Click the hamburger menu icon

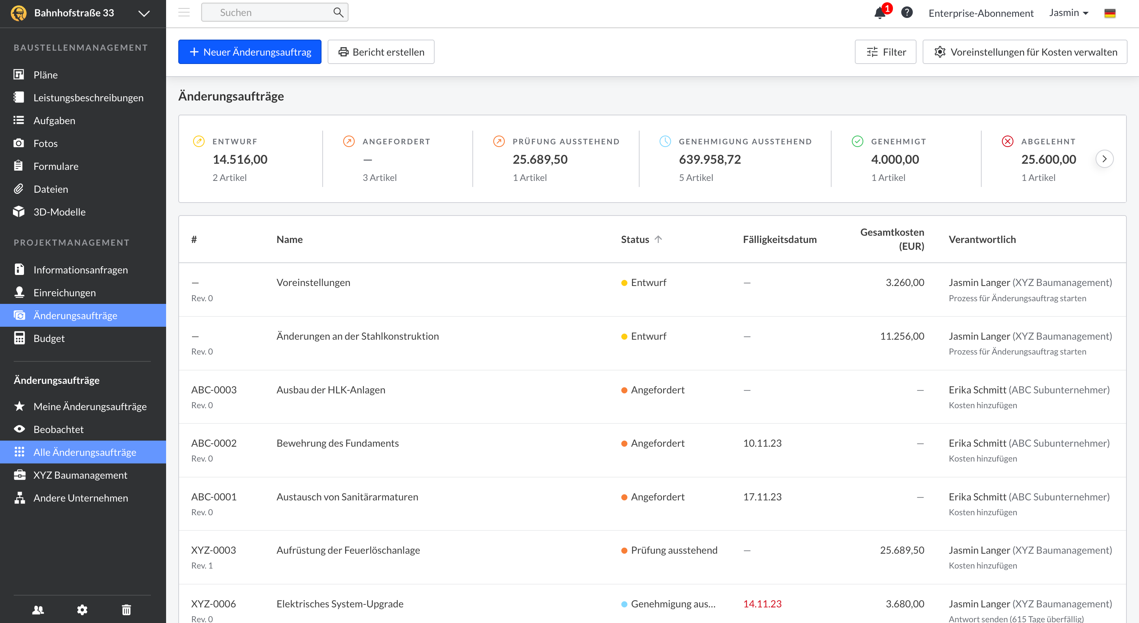click(184, 13)
